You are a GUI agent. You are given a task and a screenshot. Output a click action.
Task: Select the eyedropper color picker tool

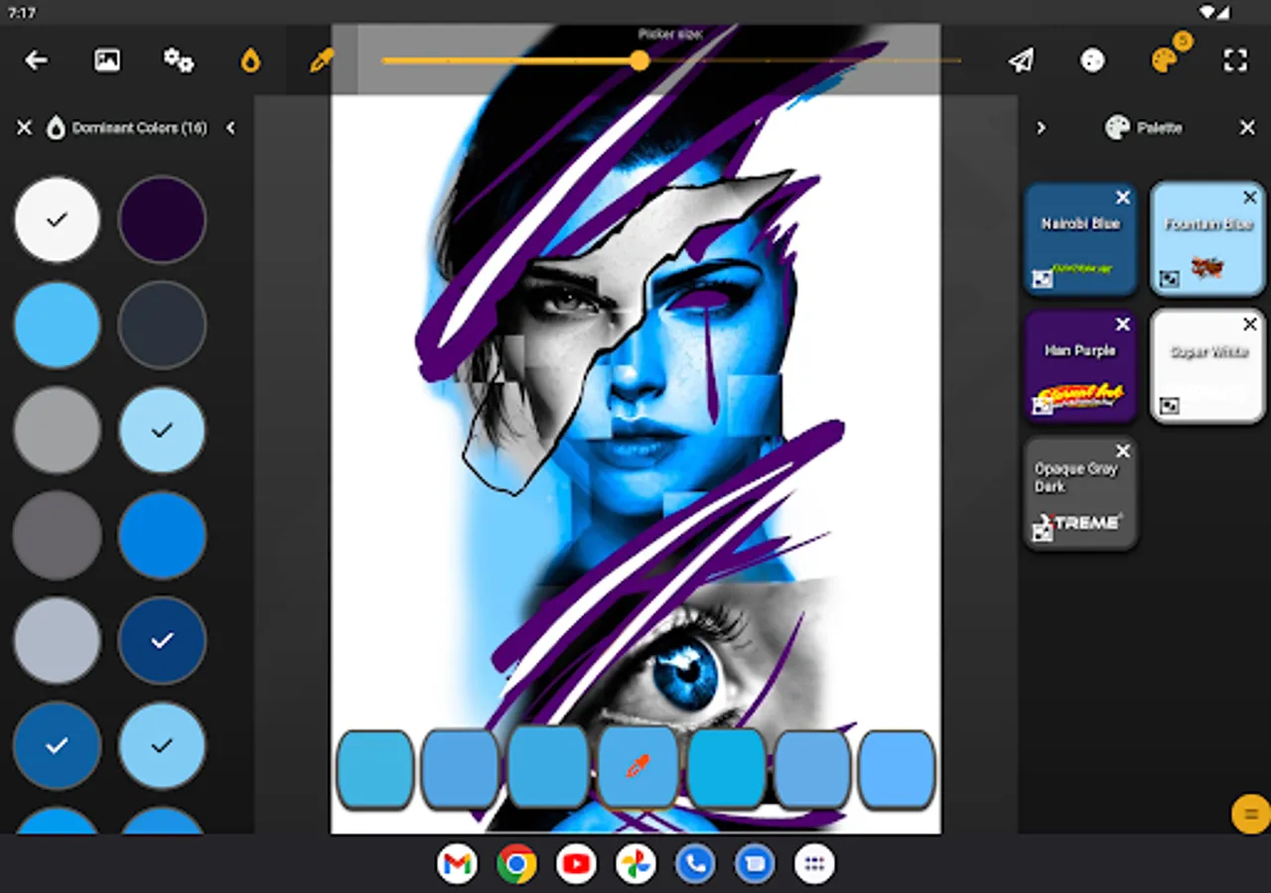click(x=321, y=61)
